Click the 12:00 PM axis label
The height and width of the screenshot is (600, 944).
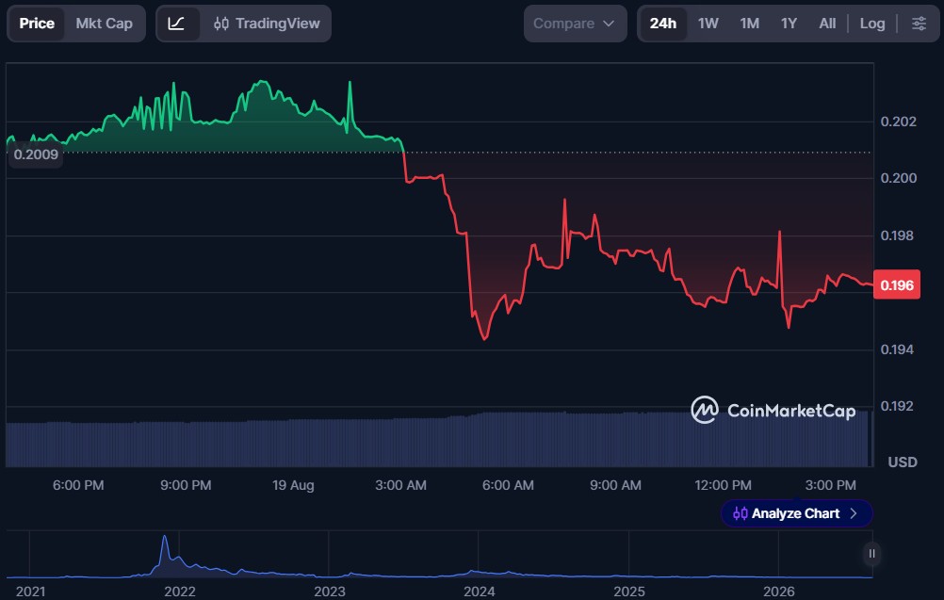(723, 485)
